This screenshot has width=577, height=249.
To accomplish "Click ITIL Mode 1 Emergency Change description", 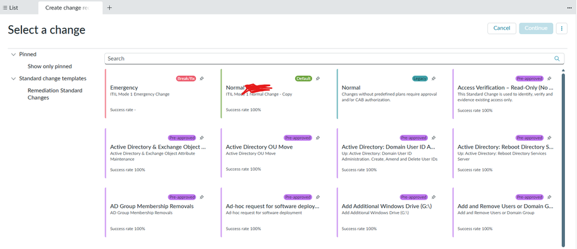I will [x=140, y=94].
